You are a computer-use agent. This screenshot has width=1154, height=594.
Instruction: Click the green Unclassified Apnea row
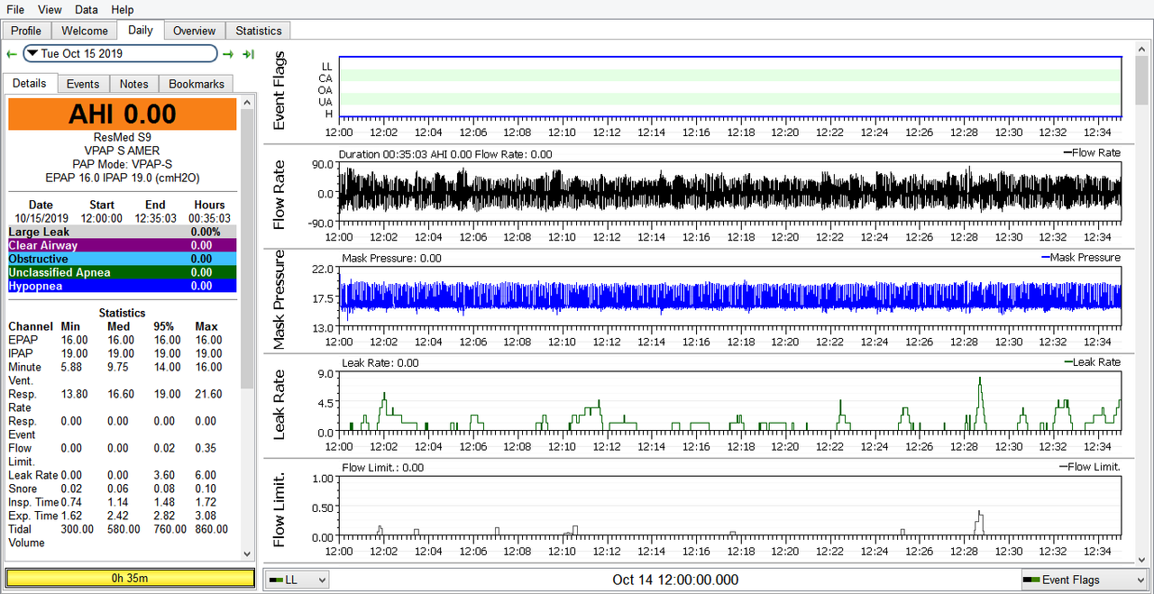(x=123, y=272)
